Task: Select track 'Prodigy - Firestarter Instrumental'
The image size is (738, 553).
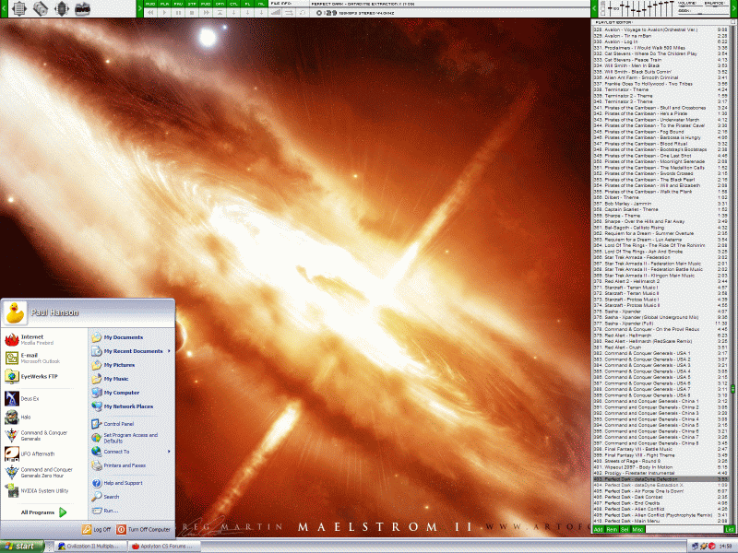Action: [x=661, y=473]
